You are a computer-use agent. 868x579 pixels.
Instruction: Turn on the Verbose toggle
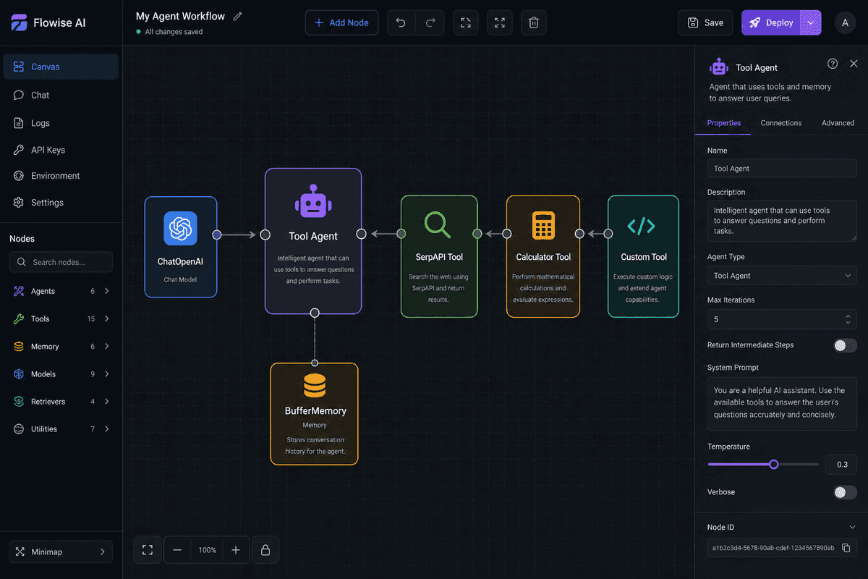(x=845, y=492)
